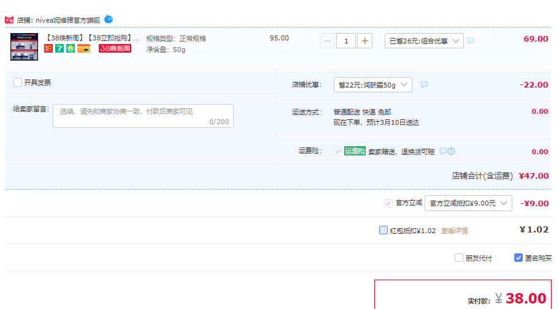Increase quantity with the plus button
559x309 pixels.
coord(364,41)
